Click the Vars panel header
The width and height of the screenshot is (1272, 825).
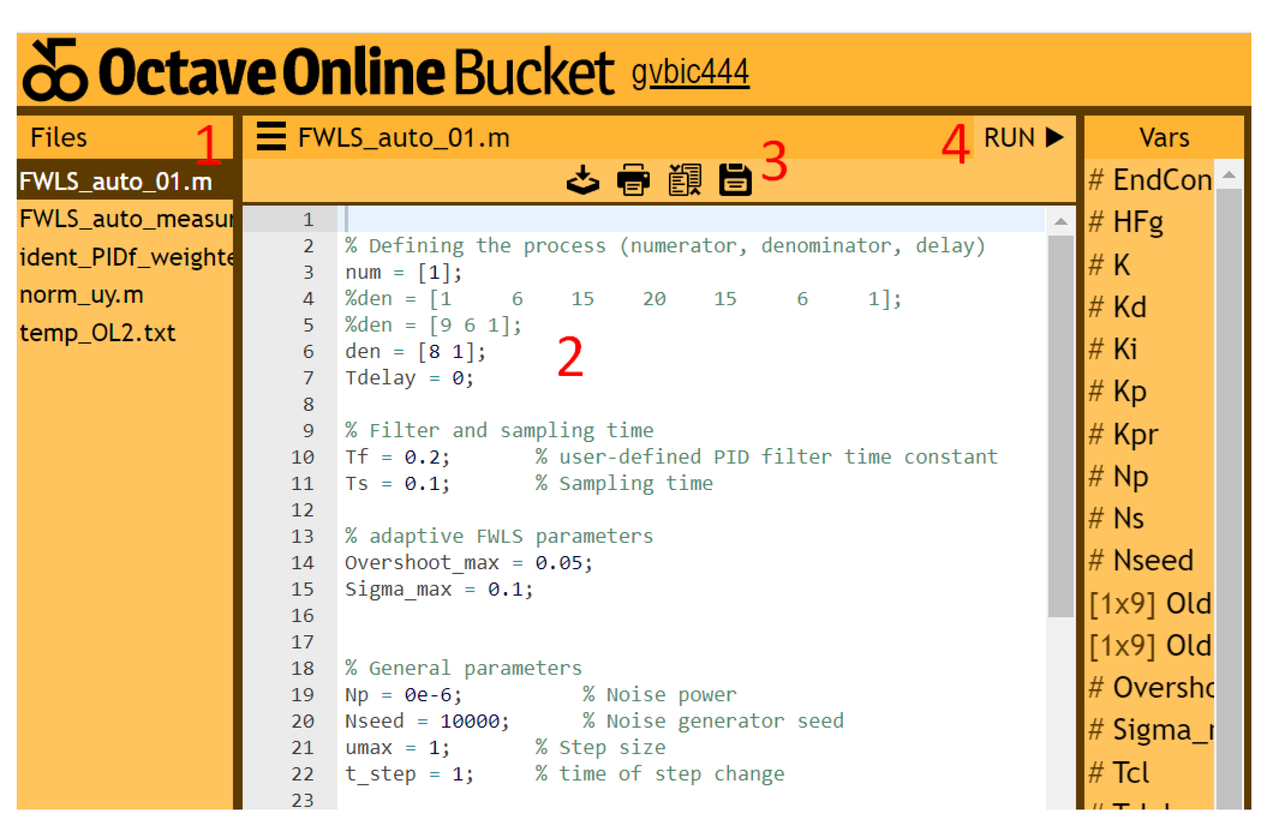click(x=1164, y=137)
